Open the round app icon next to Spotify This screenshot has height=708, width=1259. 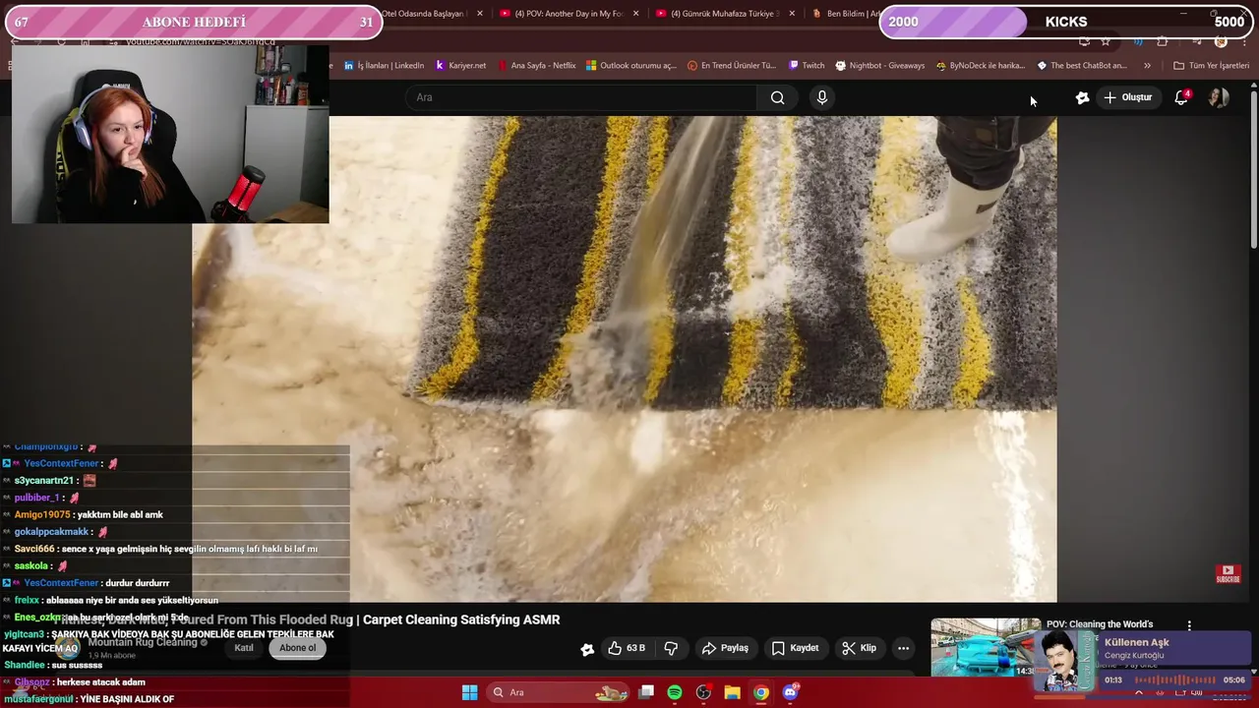(x=703, y=692)
